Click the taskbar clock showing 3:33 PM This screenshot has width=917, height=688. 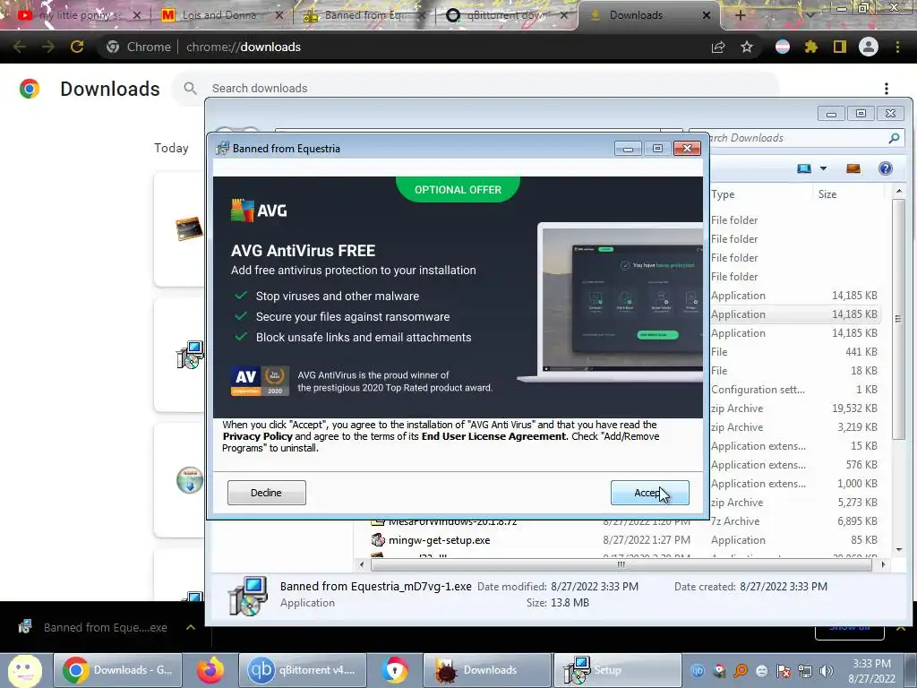pyautogui.click(x=871, y=671)
